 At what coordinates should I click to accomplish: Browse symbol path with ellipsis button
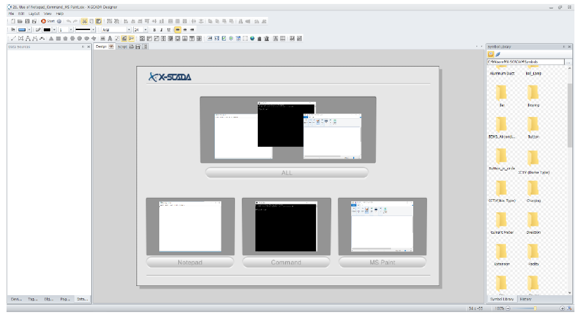[x=569, y=61]
